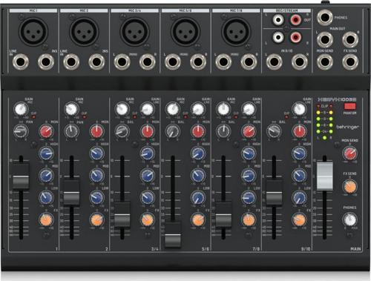Click the REC/STREAM OUT red RCA jack
This screenshot has height=281, width=371.
pos(295,19)
